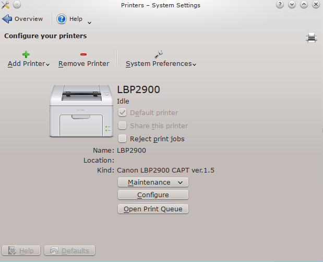Click the green plus Add Printer icon
The image size is (323, 262).
(x=26, y=54)
